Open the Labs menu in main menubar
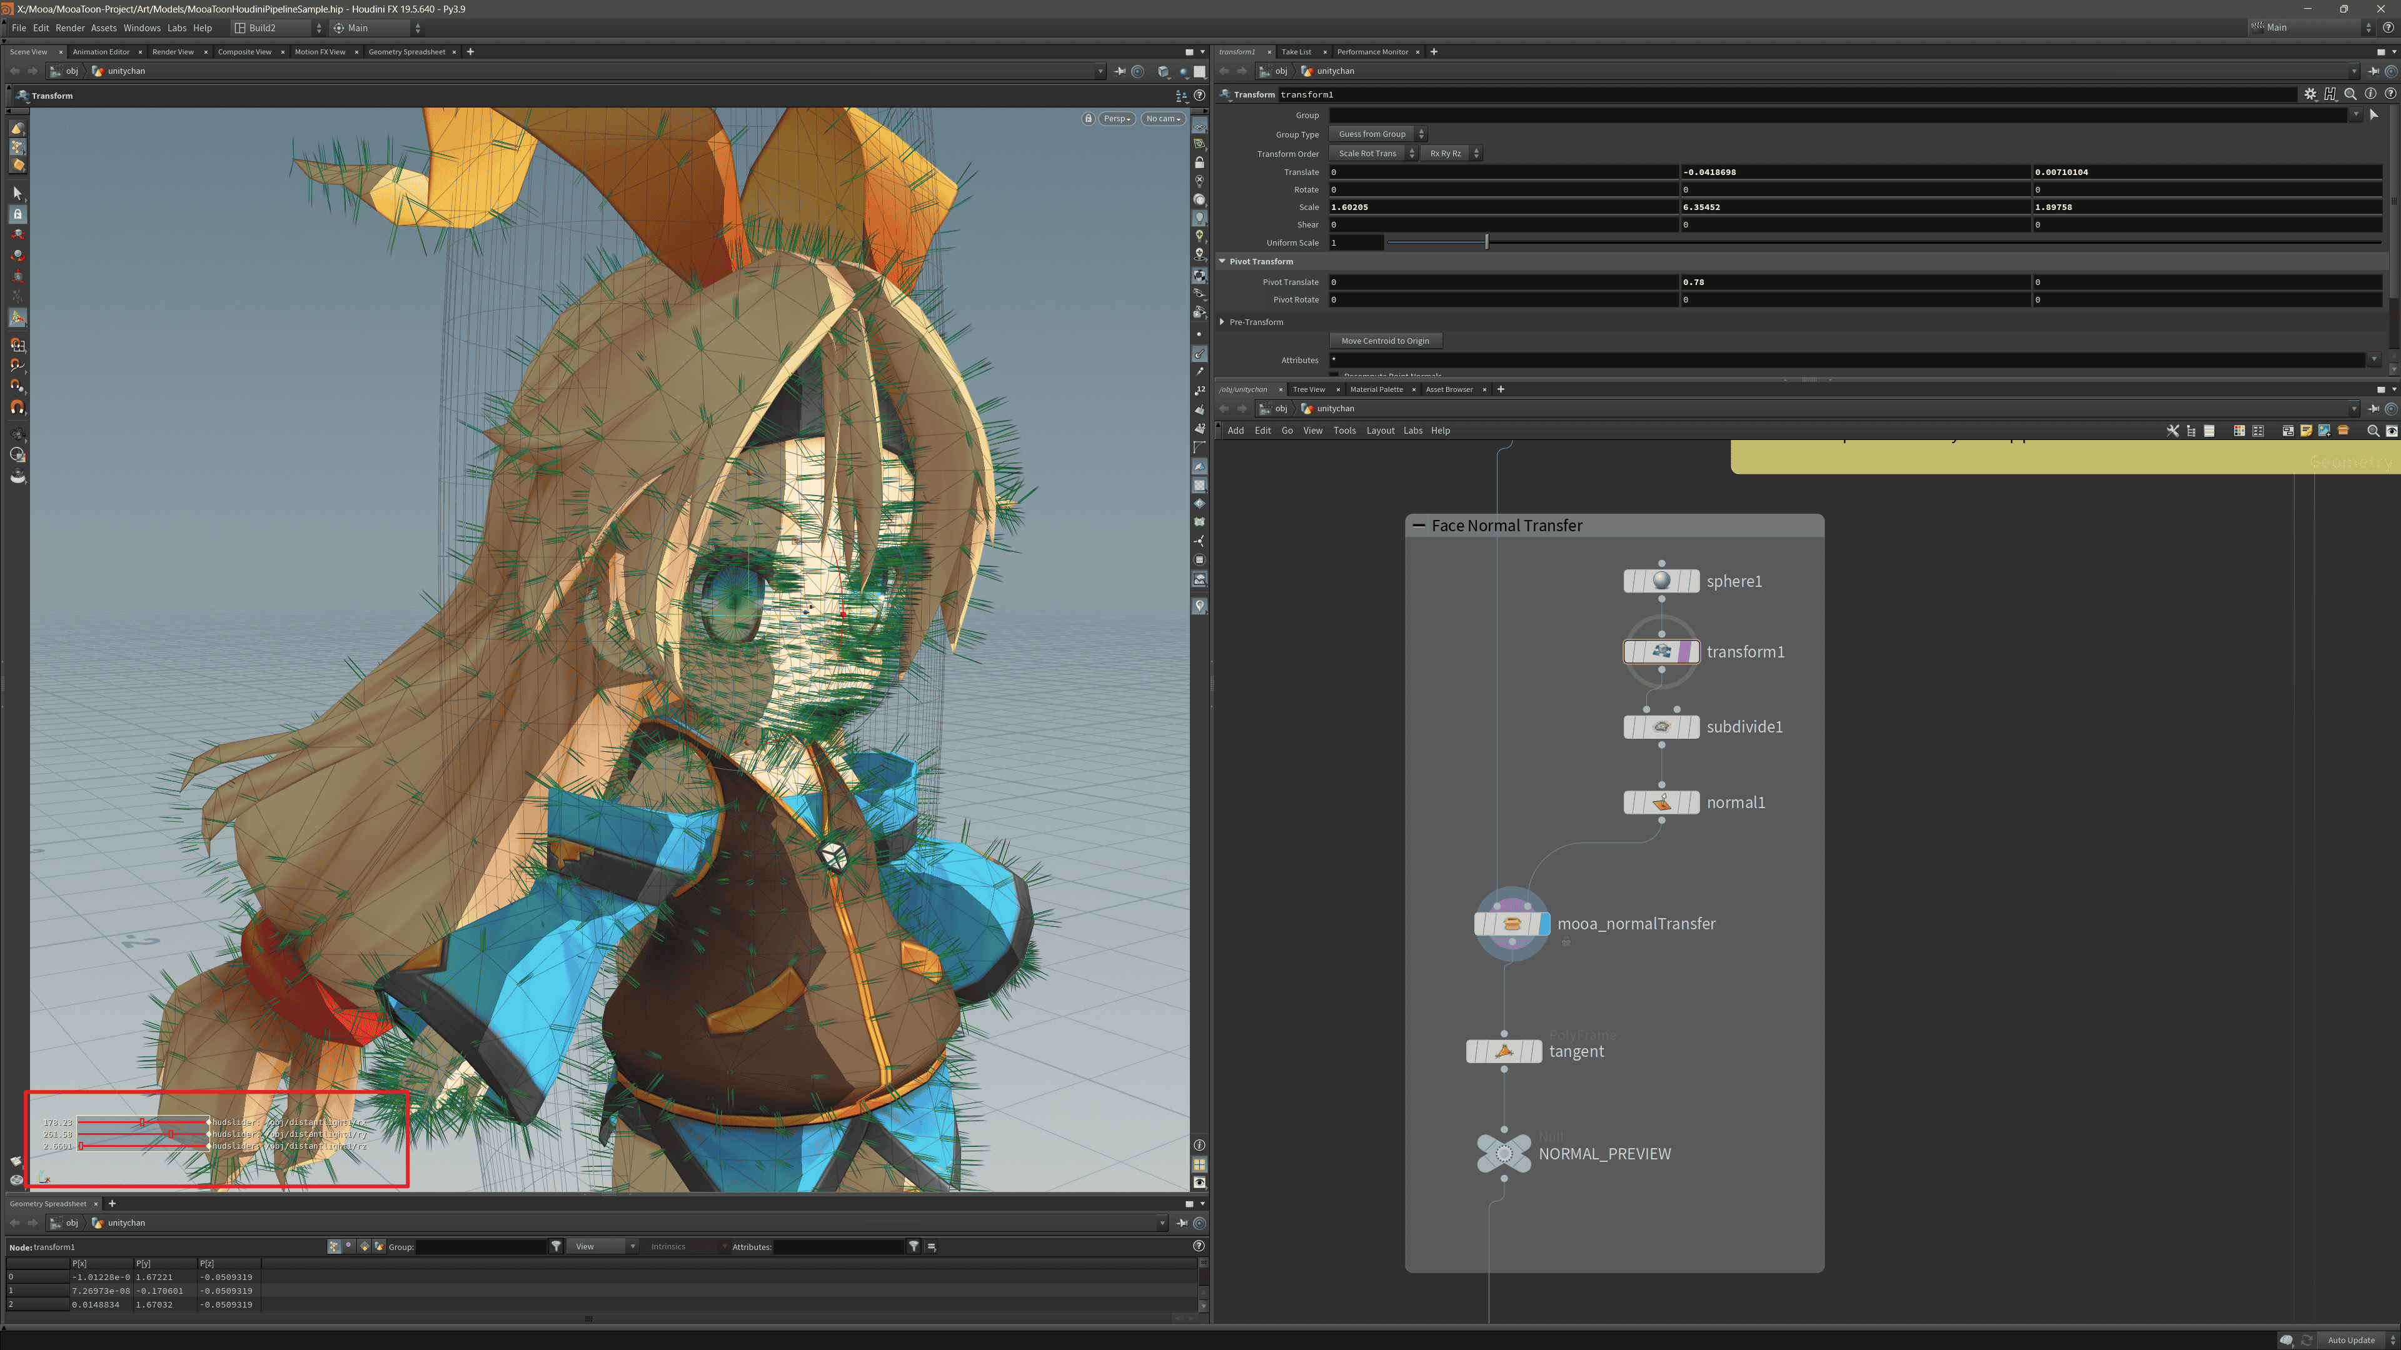The width and height of the screenshot is (2401, 1350). (x=177, y=28)
